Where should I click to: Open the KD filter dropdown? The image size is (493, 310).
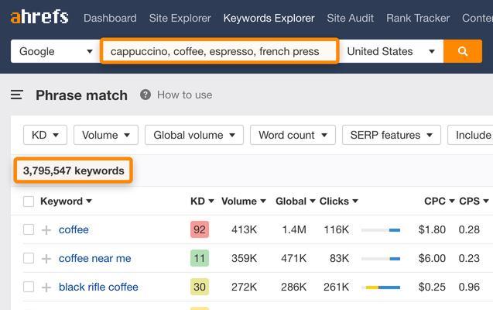pyautogui.click(x=45, y=135)
